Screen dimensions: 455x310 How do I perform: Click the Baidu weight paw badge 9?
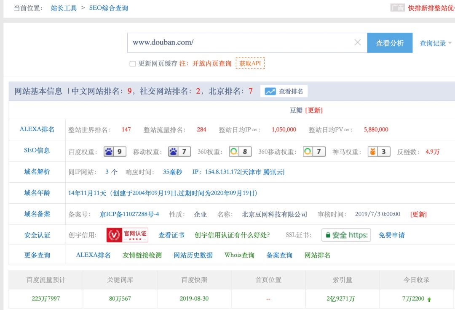[115, 152]
